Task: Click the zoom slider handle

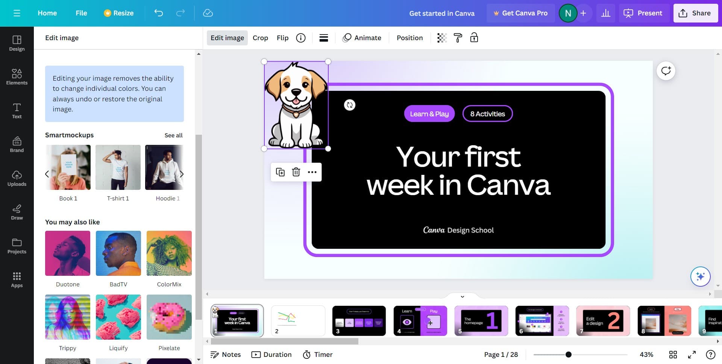Action: click(568, 355)
